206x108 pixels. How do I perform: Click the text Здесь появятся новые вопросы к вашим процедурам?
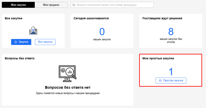point(68,93)
